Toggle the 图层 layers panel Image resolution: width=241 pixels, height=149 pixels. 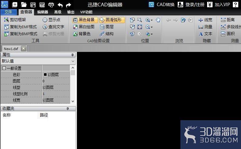(x=107, y=27)
